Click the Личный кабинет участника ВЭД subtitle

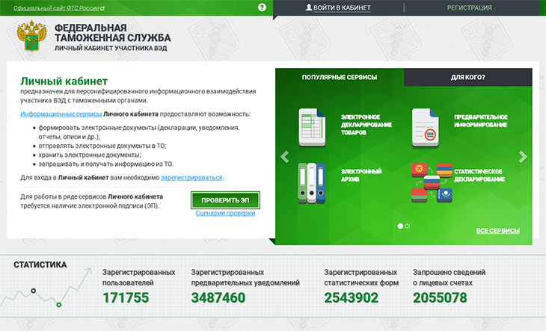click(111, 48)
